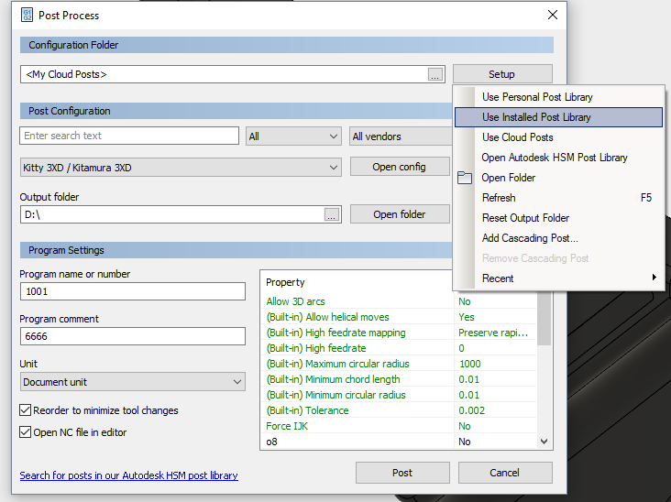The width and height of the screenshot is (671, 502).
Task: Select Use Personal Post Library
Action: point(558,97)
